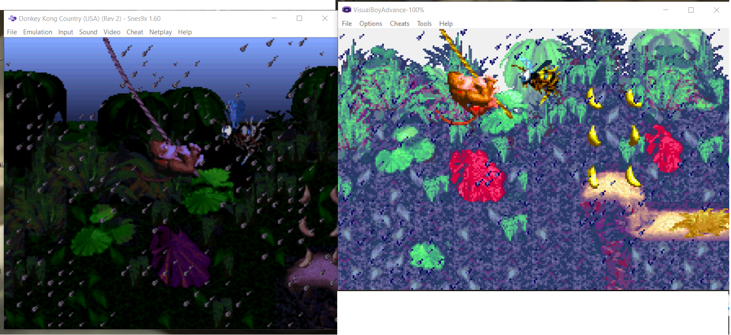Viewport: 731px width, 335px height.
Task: Minimize the VisualBoyAdvance window
Action: coord(666,10)
